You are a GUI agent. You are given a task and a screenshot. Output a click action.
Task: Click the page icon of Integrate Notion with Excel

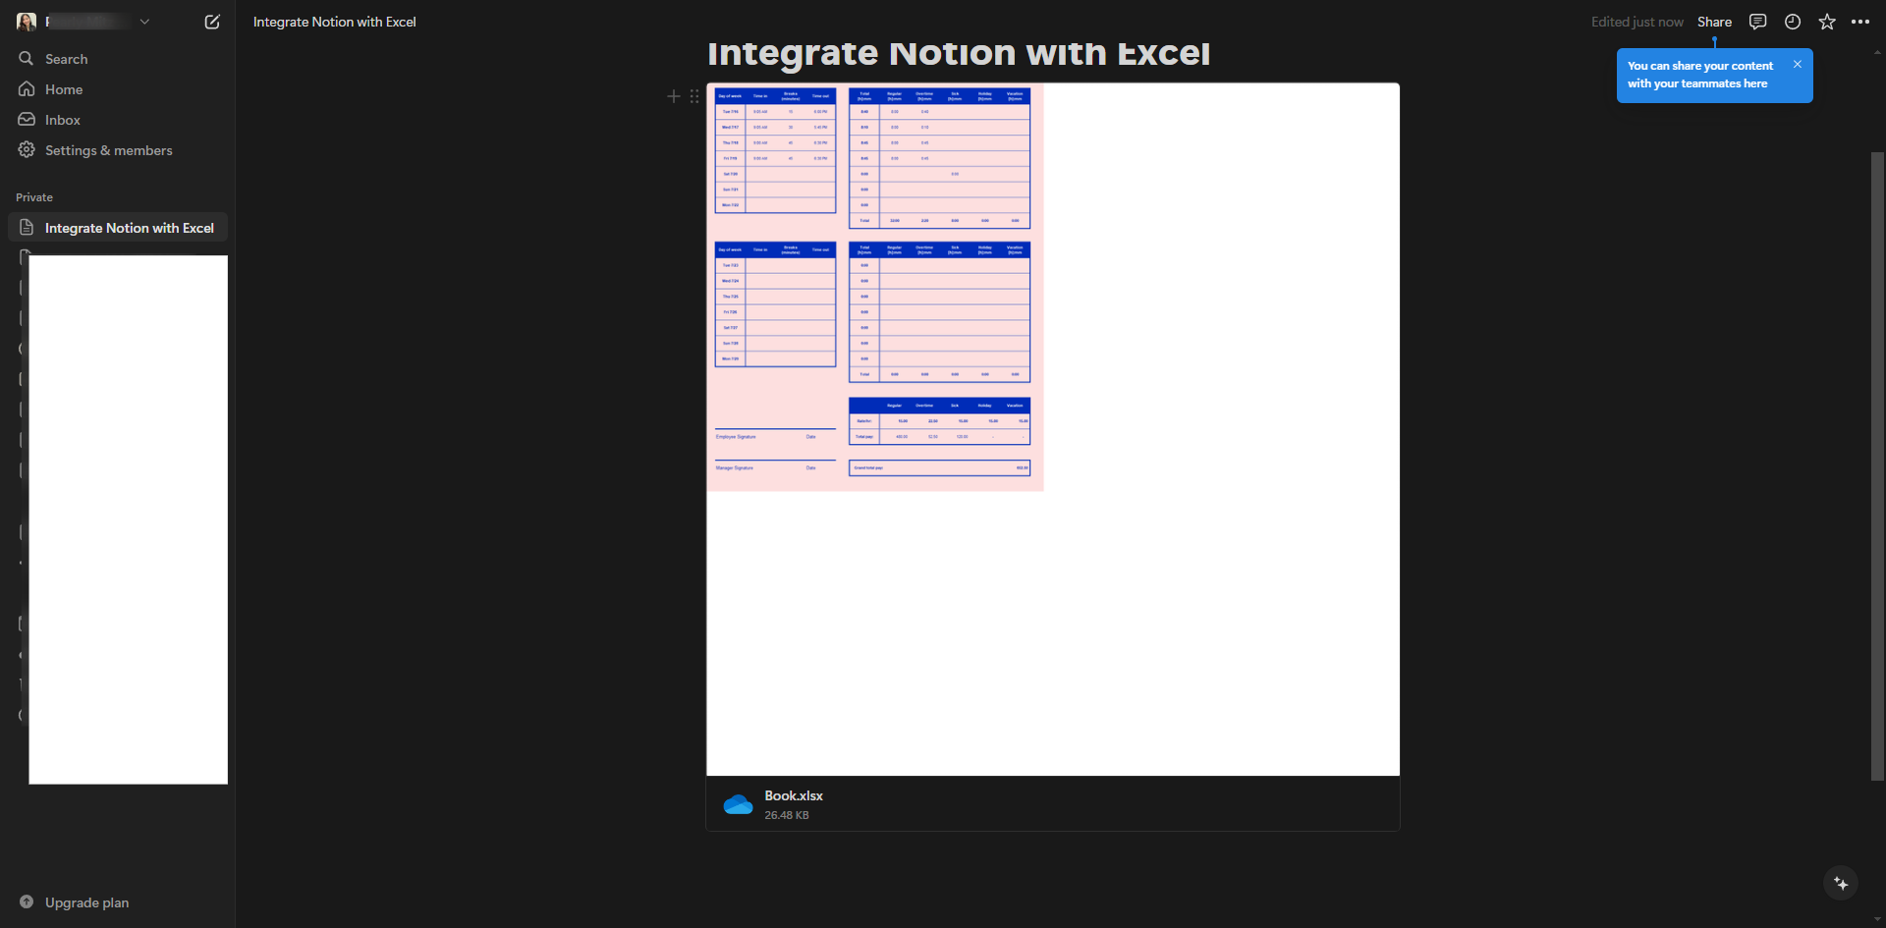point(27,228)
